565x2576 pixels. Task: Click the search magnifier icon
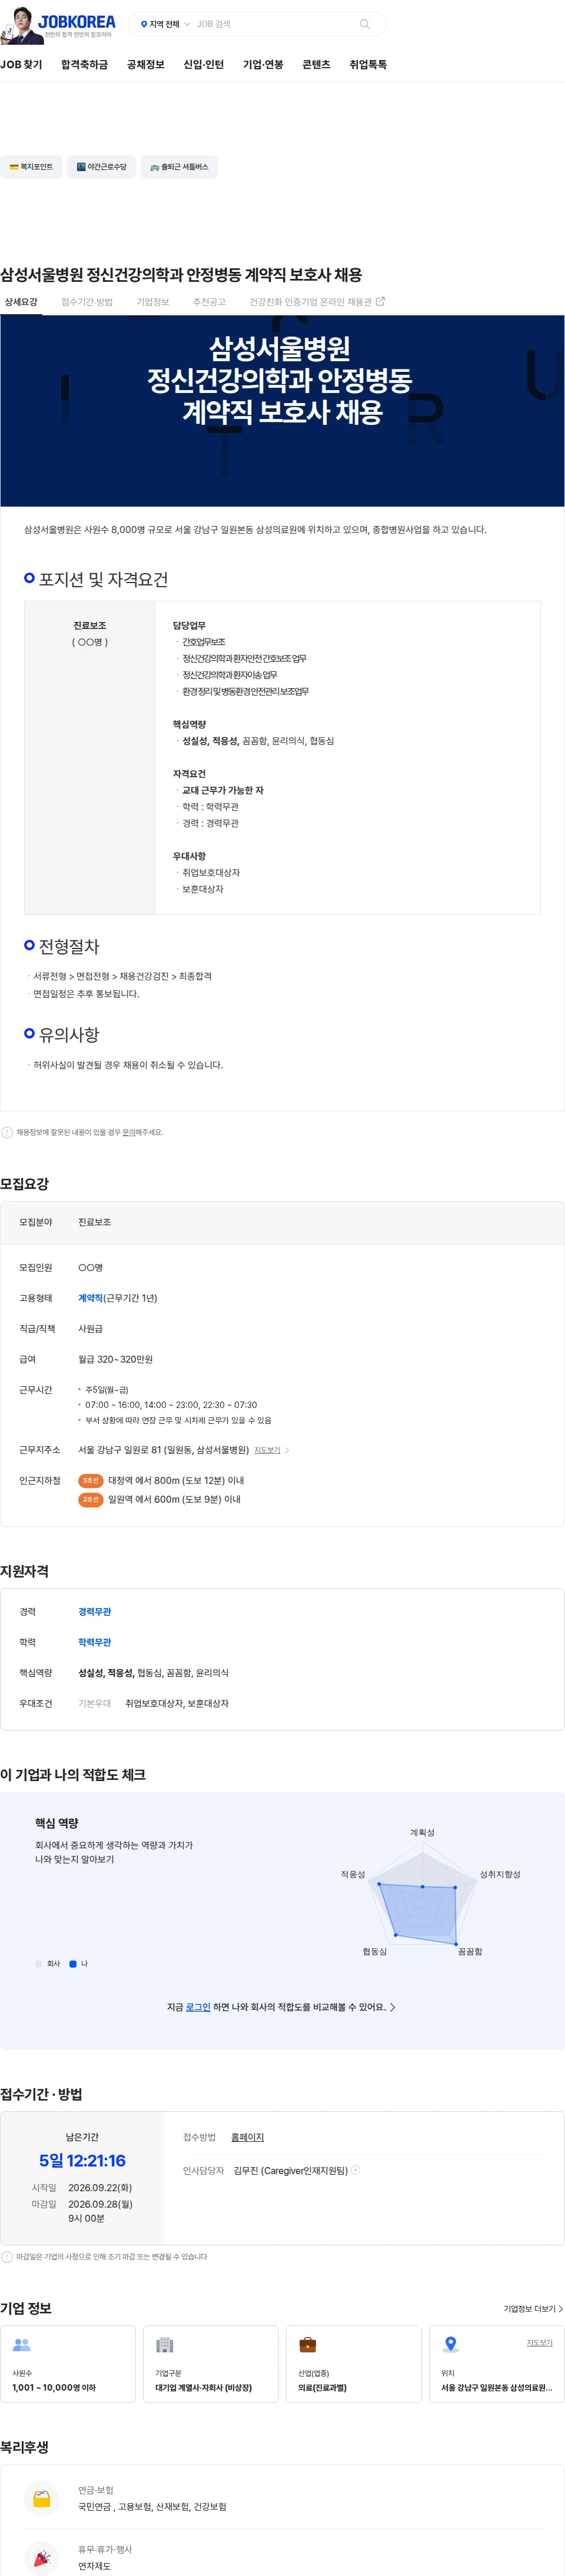tap(364, 24)
